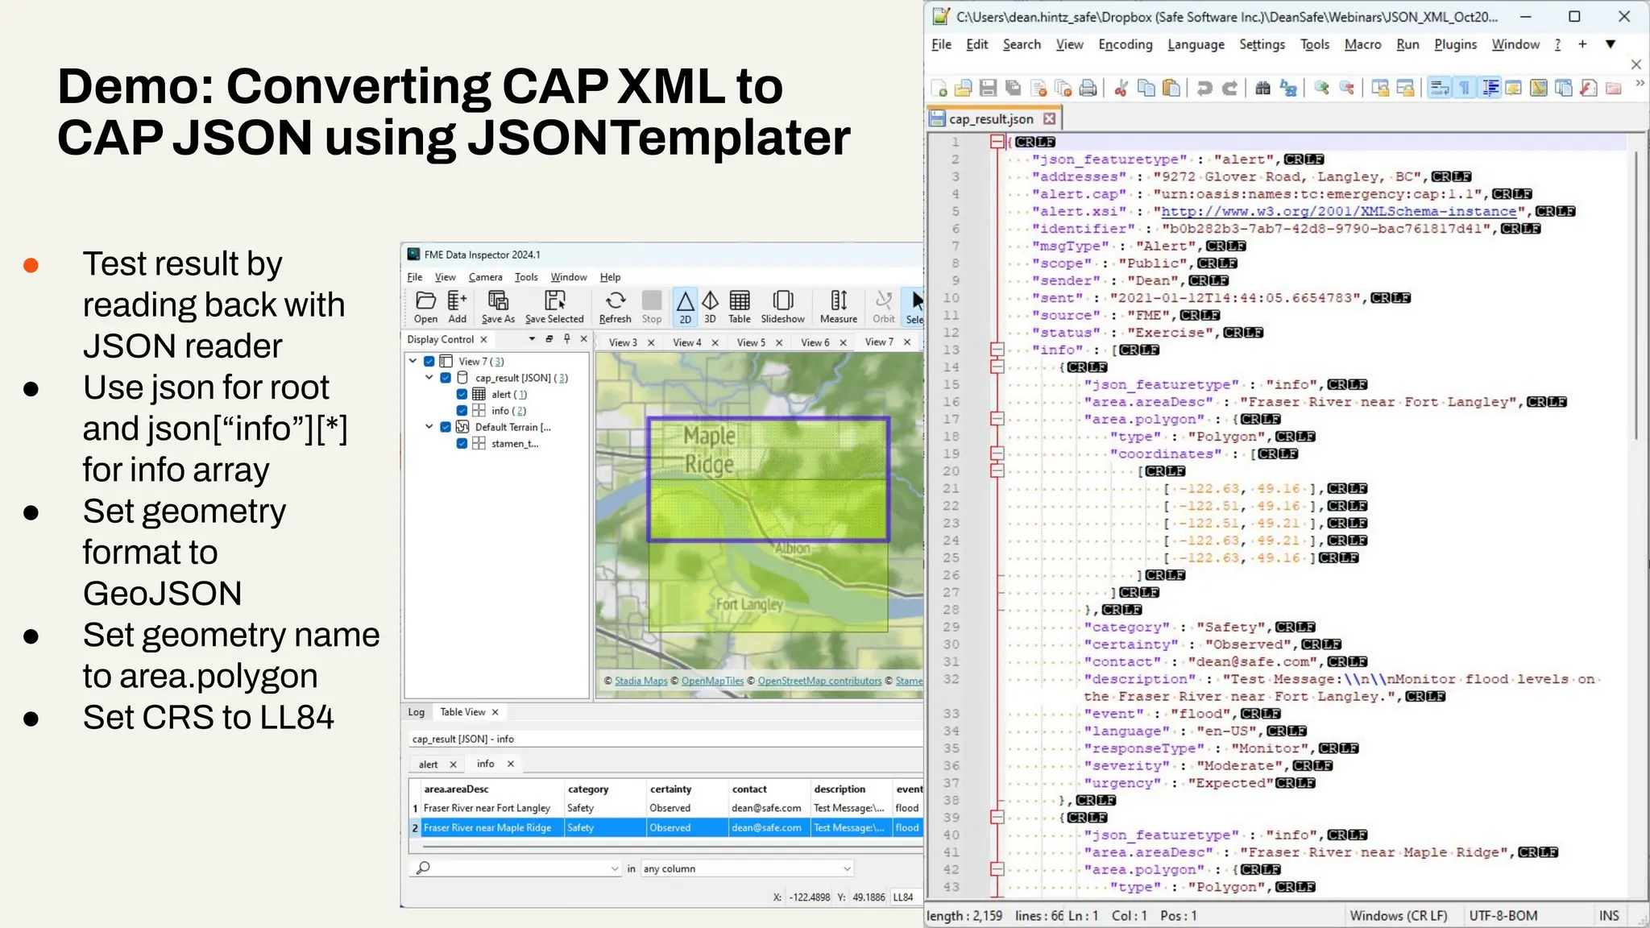Image resolution: width=1650 pixels, height=928 pixels.
Task: Uncheck the alert feature type checkbox
Action: click(462, 394)
